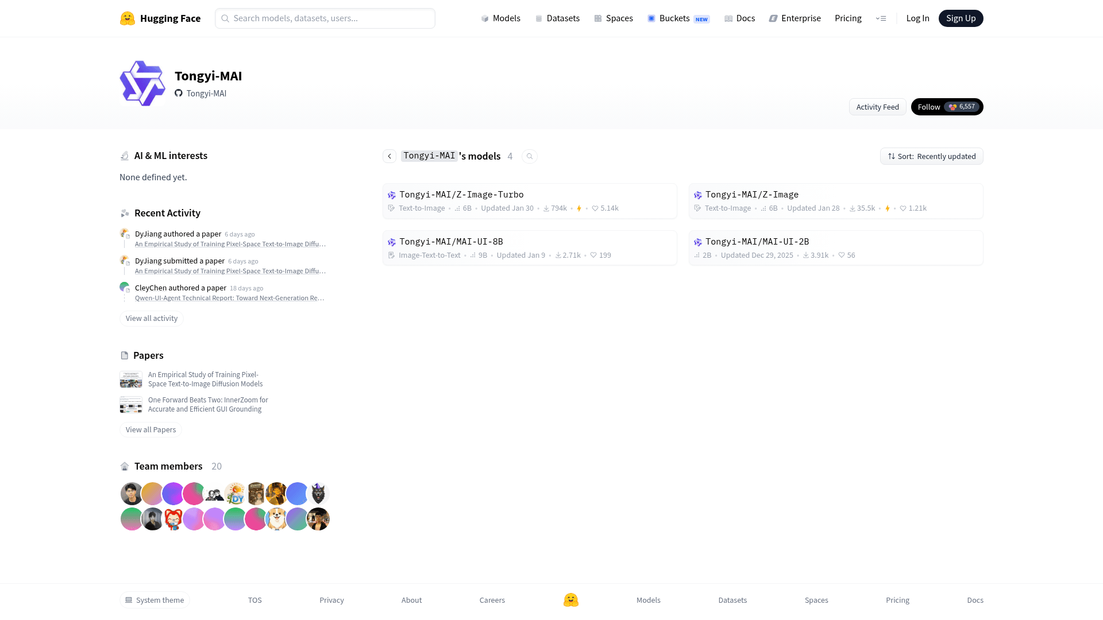Screen dimensions: 1103x620
Task: Open the Activity Feed
Action: click(x=877, y=107)
